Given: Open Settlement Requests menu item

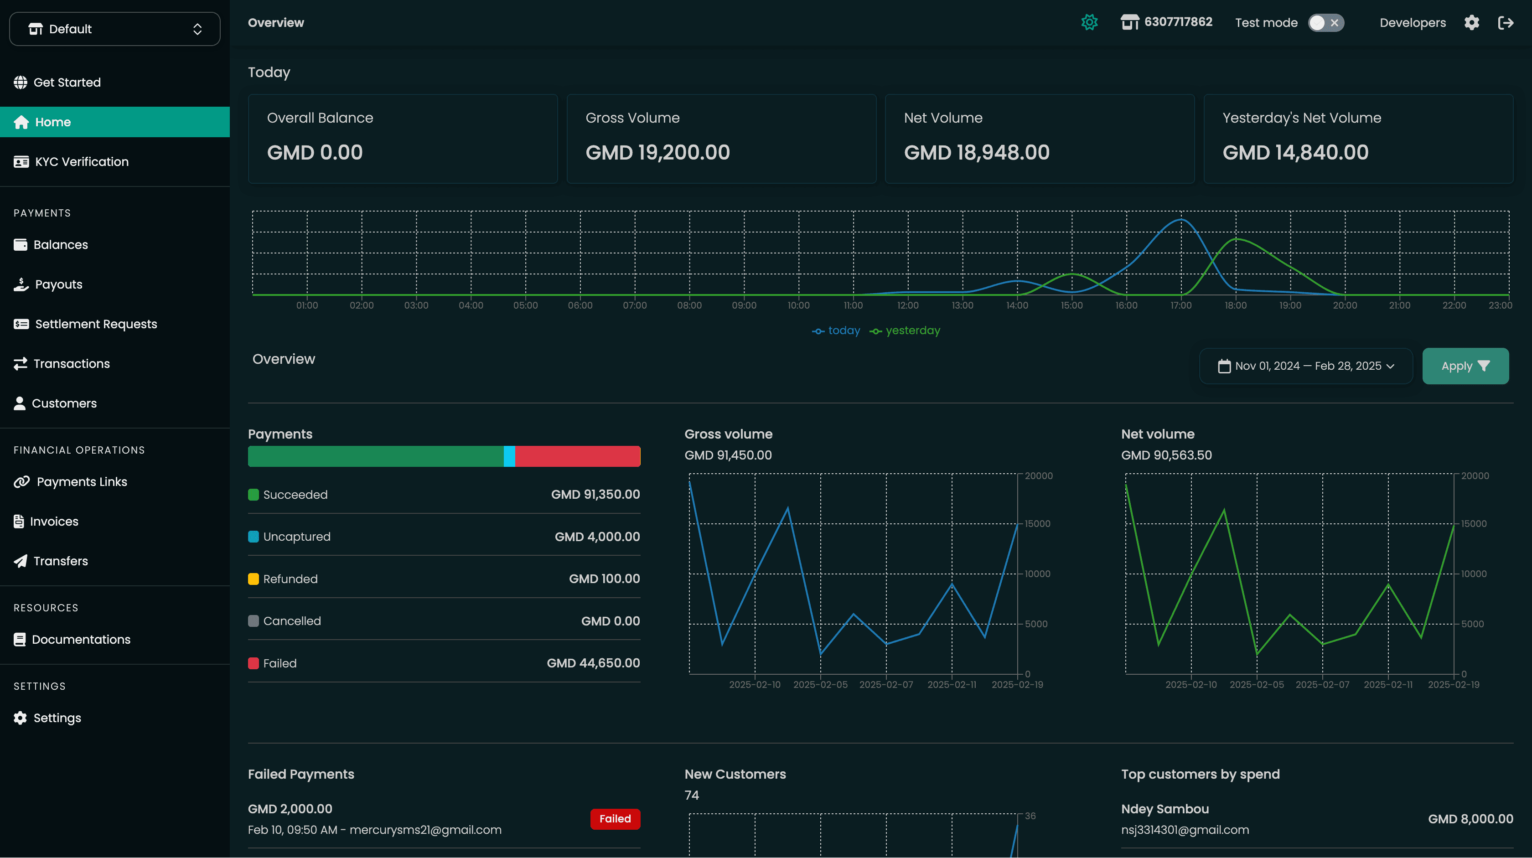Looking at the screenshot, I should pos(115,324).
